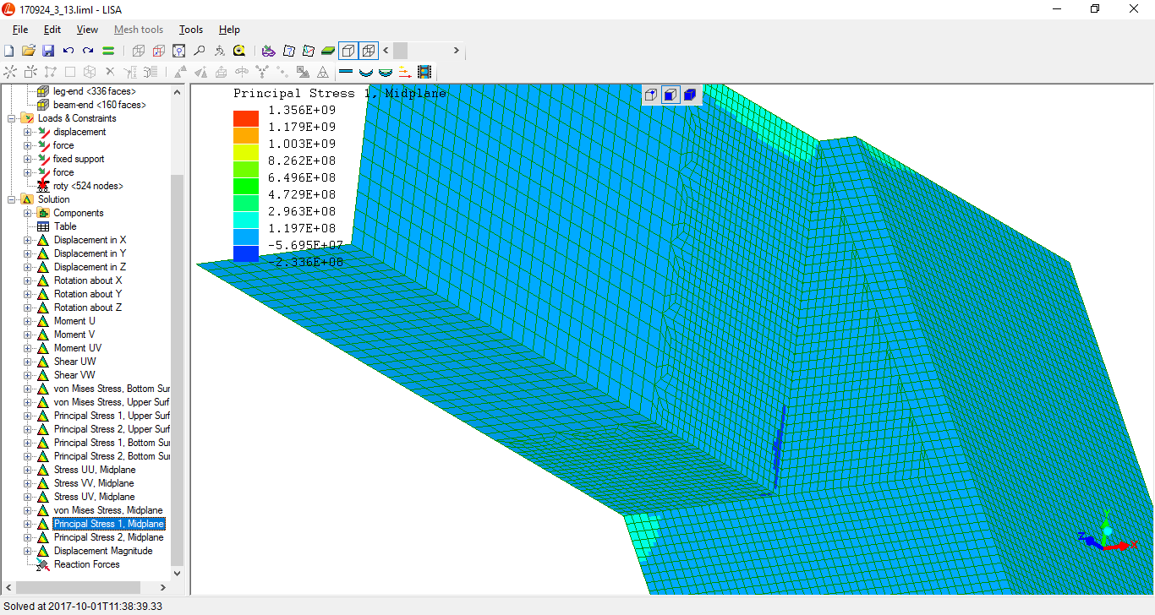Click the tape measure tool icon
This screenshot has height=615, width=1155.
[x=239, y=51]
